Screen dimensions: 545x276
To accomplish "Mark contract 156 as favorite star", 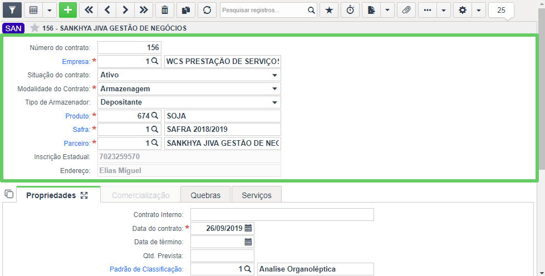I will click(35, 28).
